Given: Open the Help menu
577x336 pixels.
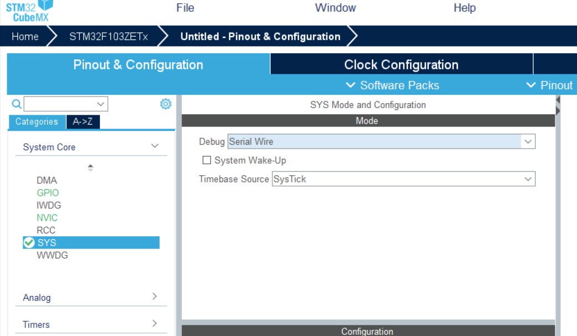Looking at the screenshot, I should coord(464,8).
